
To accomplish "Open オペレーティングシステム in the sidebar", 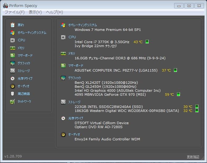I will (32, 33).
